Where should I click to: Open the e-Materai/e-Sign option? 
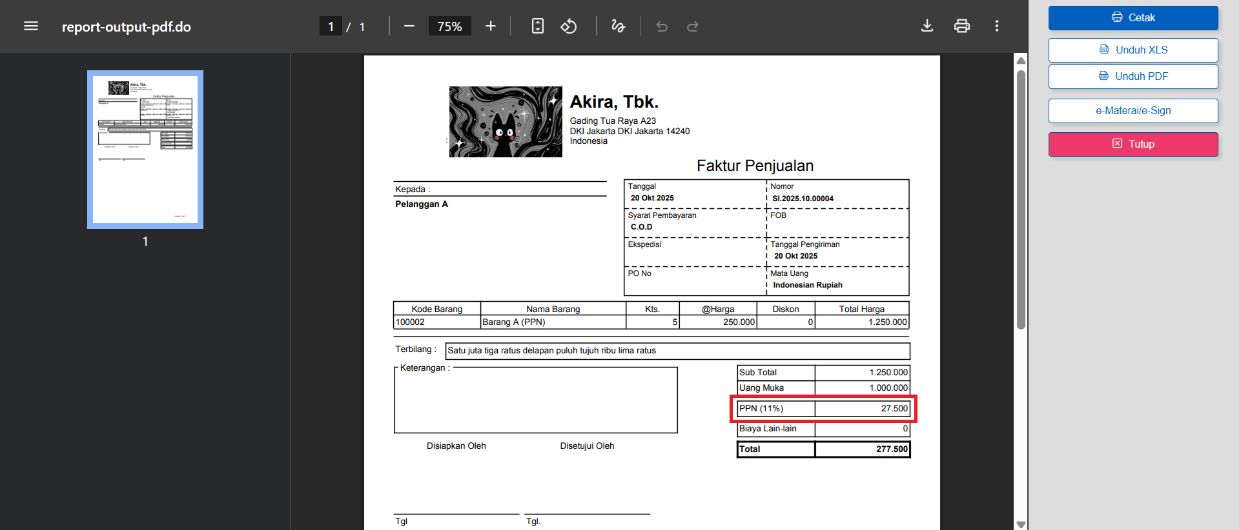click(1133, 111)
